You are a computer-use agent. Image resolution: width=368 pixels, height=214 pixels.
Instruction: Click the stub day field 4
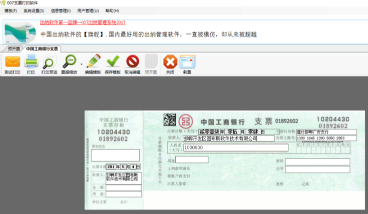133,166
